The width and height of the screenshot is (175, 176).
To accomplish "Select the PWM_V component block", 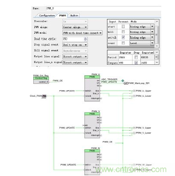I will tap(92, 125).
